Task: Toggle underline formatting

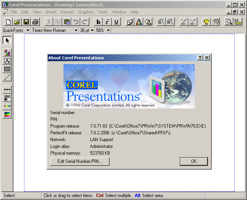Action: 116,22
